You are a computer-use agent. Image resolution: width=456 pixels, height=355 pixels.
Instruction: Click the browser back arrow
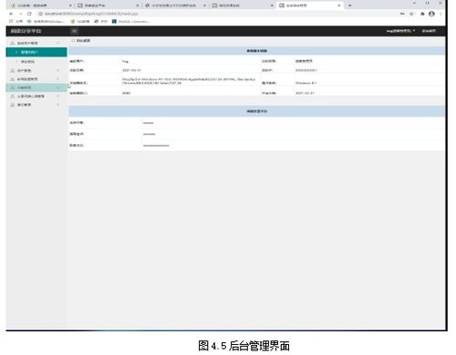[11, 14]
